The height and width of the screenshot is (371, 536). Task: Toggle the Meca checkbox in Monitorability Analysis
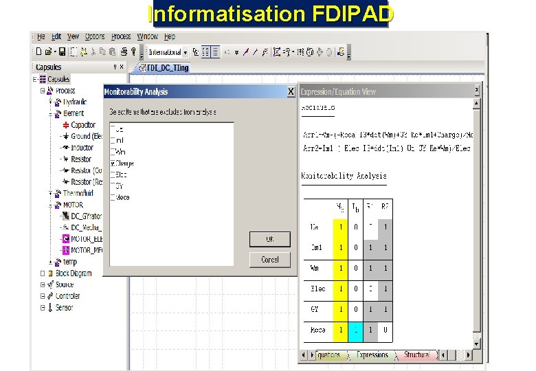point(113,197)
